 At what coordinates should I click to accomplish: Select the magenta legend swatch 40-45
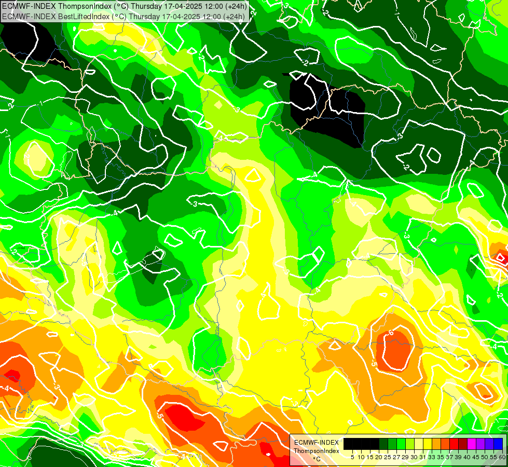coord(472,444)
